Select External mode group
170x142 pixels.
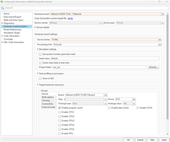(48, 107)
